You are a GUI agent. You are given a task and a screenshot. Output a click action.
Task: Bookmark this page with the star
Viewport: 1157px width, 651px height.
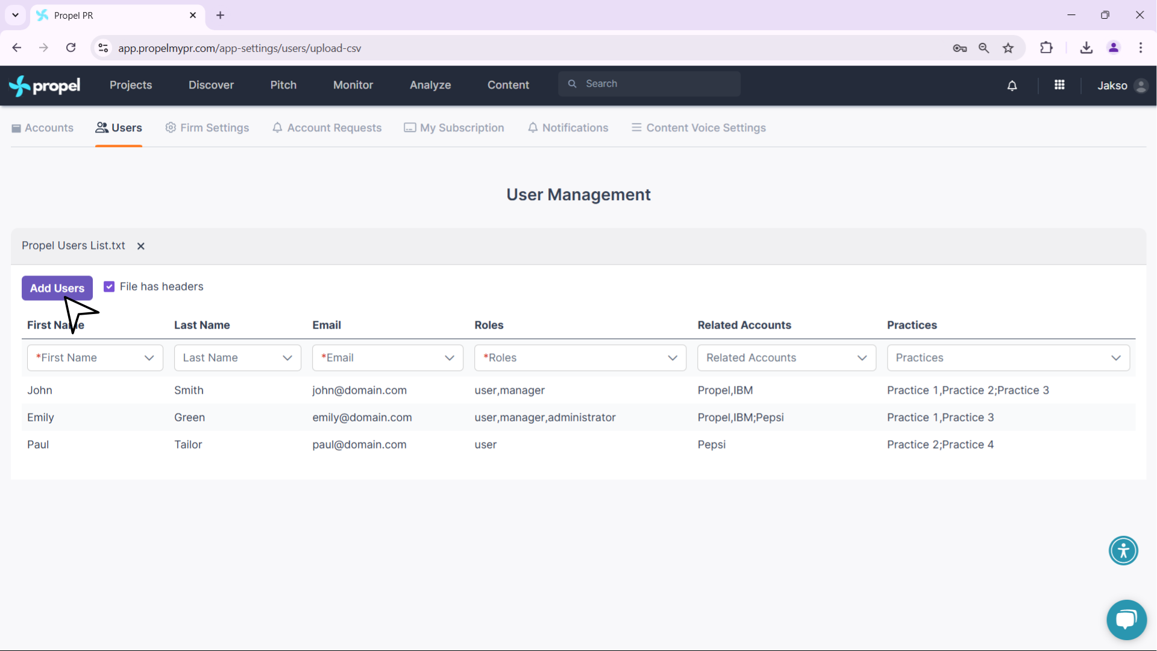pyautogui.click(x=1008, y=48)
